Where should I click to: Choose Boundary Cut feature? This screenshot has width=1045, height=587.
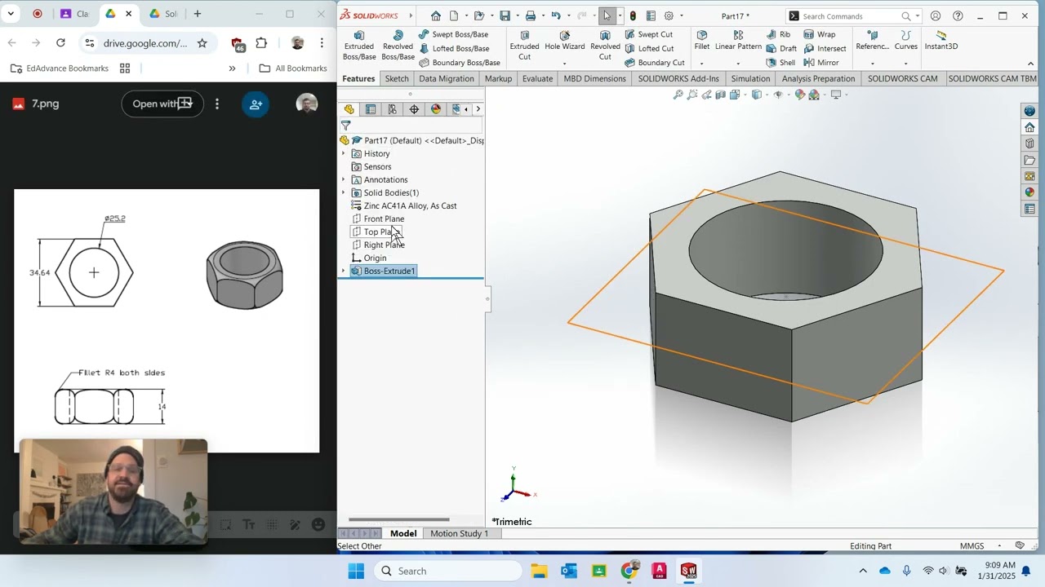(655, 62)
